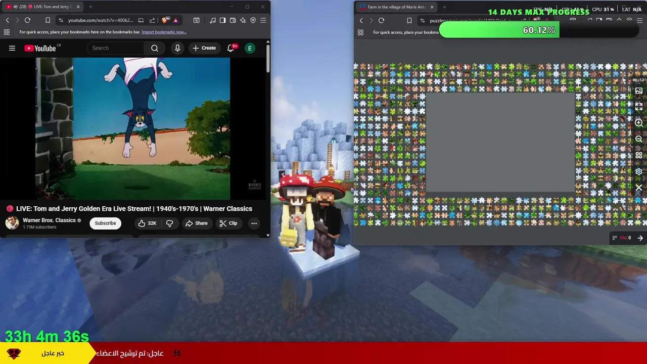
Task: Open puzzle settings gear
Action: [639, 171]
